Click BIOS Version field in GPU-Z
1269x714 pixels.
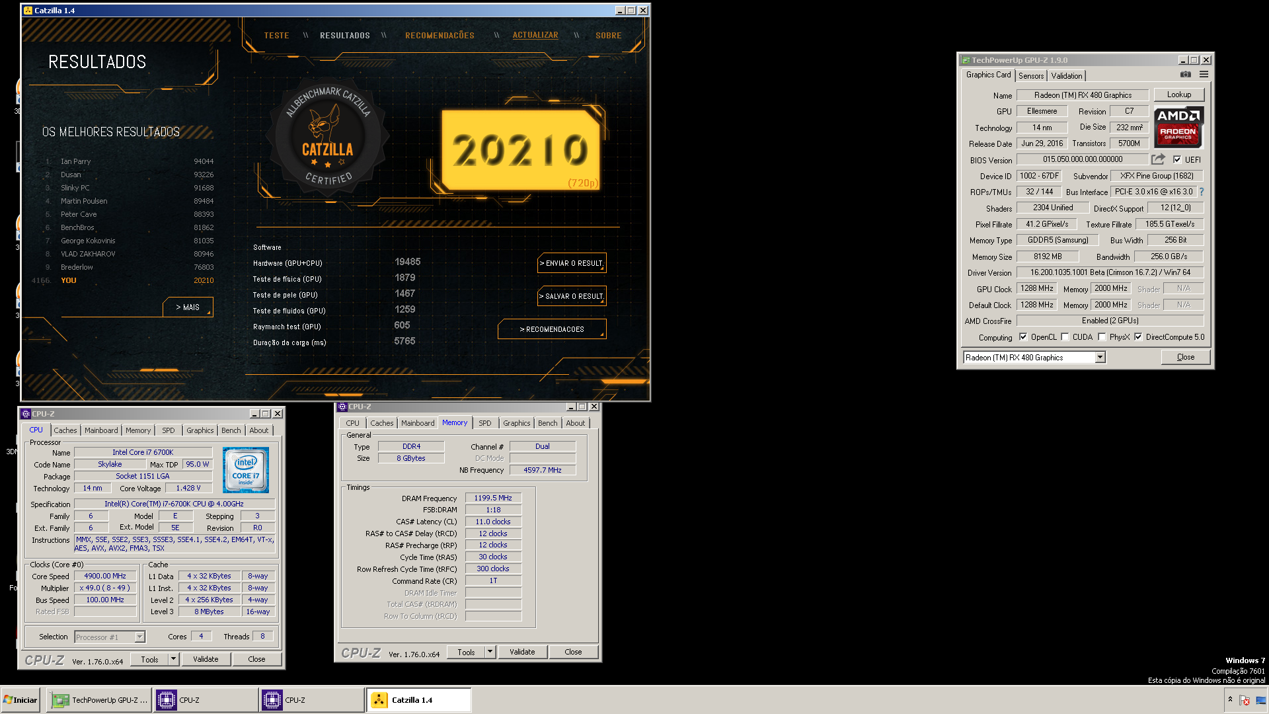[1083, 159]
